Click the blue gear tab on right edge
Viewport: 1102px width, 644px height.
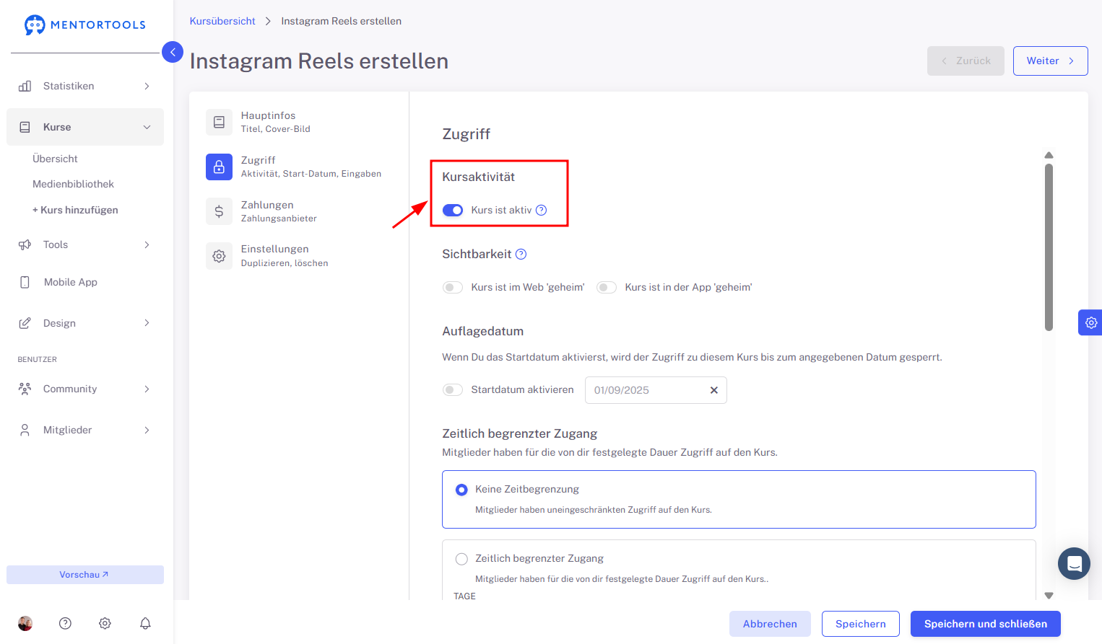[1090, 322]
